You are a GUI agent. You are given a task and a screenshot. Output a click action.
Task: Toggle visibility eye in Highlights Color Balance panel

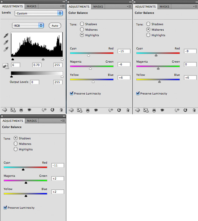pyautogui.click(x=96, y=110)
